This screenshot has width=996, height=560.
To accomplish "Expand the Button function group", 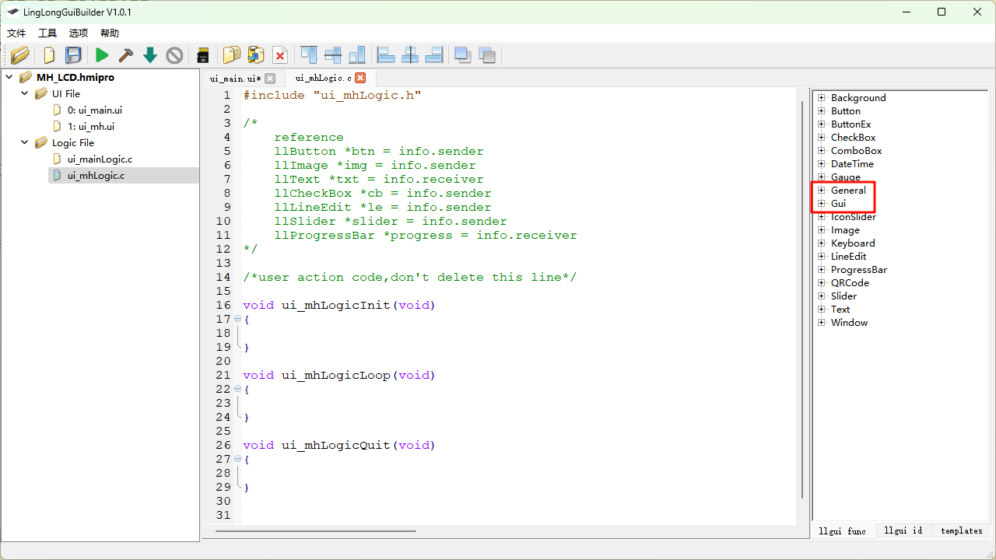I will click(x=821, y=111).
